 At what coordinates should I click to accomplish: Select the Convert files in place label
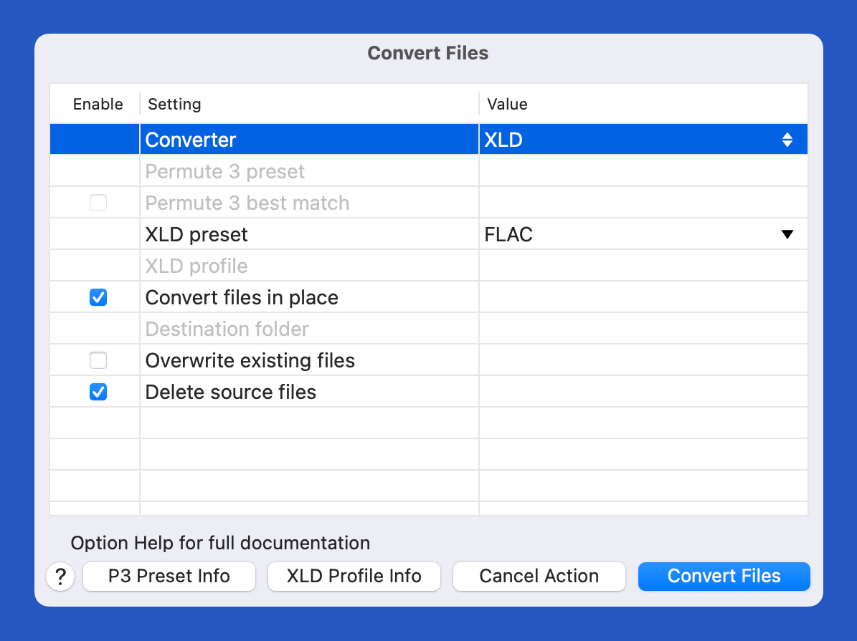click(242, 297)
